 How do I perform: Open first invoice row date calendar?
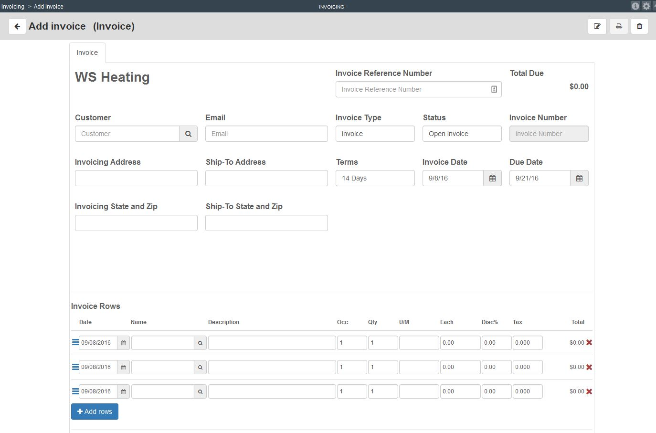124,343
